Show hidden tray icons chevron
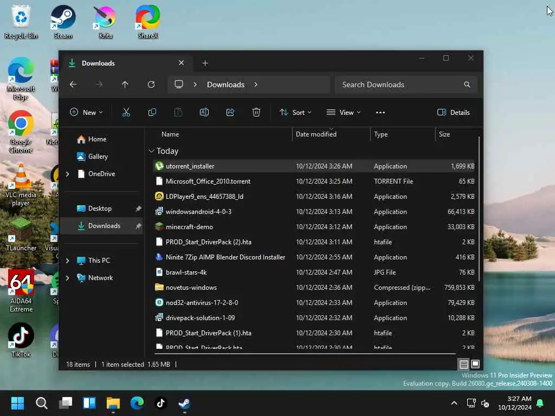 (454, 403)
